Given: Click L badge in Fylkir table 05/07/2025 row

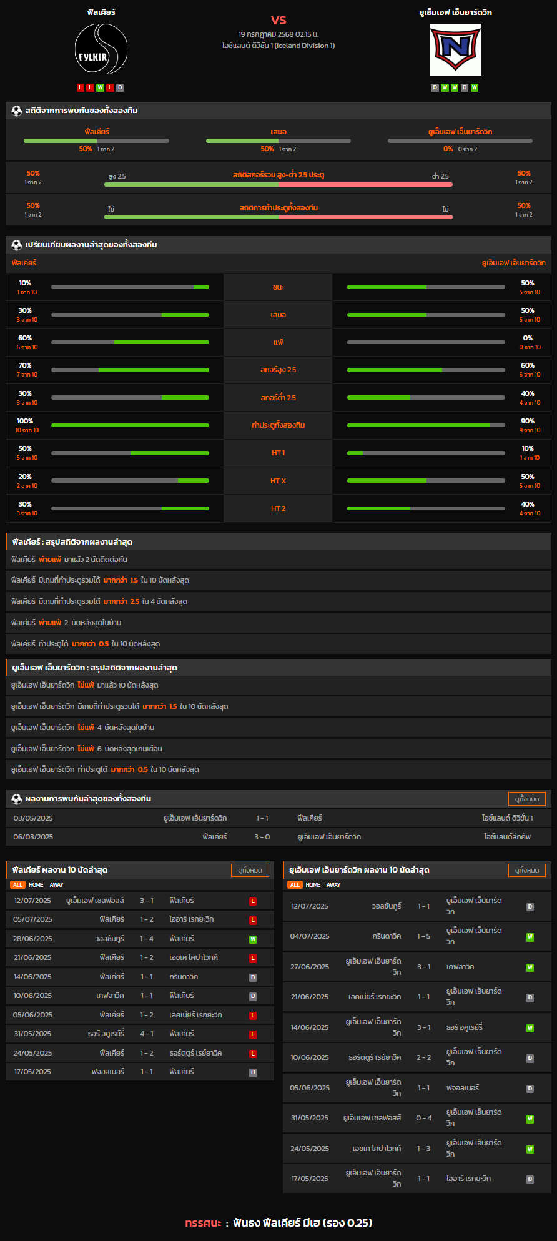Looking at the screenshot, I should (x=253, y=920).
